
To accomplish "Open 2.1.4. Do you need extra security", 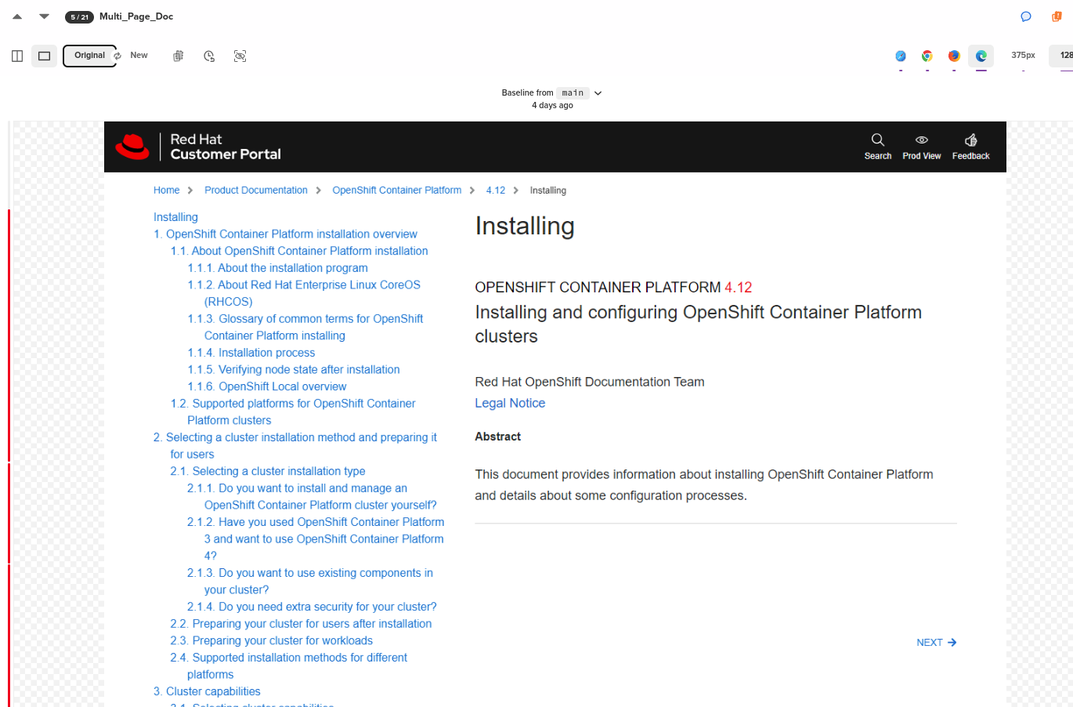I will (x=312, y=607).
